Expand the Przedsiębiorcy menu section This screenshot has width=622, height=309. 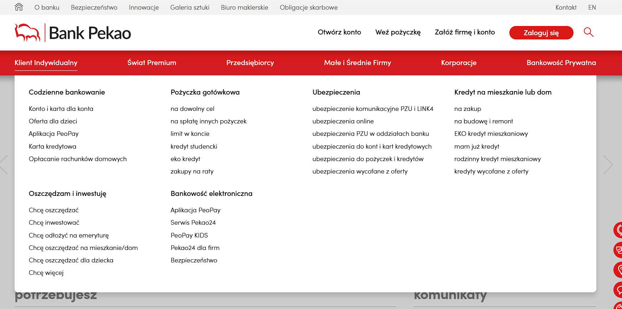tap(250, 63)
